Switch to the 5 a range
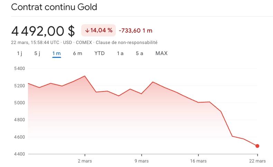Image resolution: width=273 pixels, height=167 pixels. [x=139, y=53]
